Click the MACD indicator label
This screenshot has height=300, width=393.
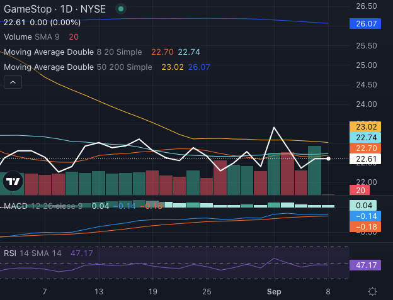pyautogui.click(x=14, y=206)
